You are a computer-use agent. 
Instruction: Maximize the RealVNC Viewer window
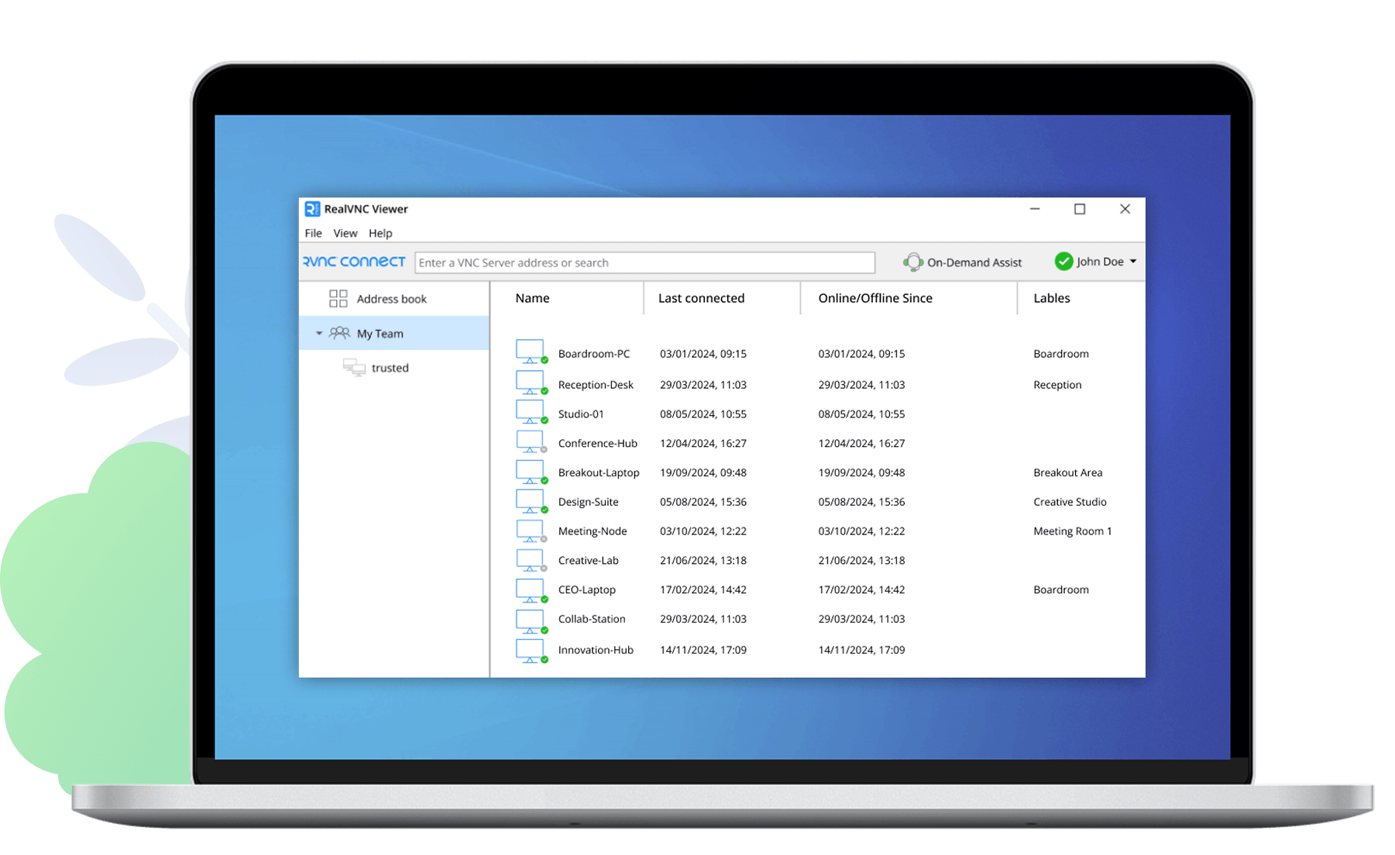click(1080, 209)
